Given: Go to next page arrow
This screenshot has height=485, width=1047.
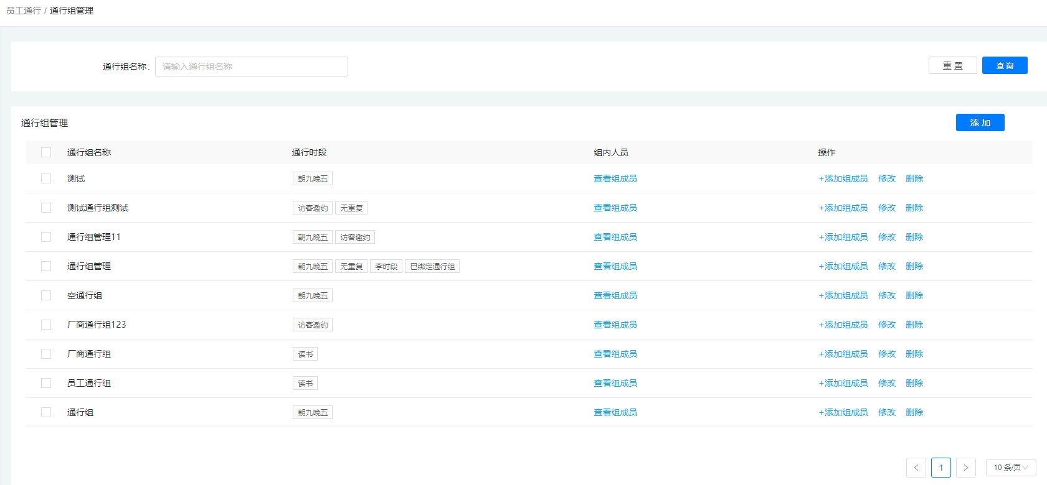Looking at the screenshot, I should (965, 468).
